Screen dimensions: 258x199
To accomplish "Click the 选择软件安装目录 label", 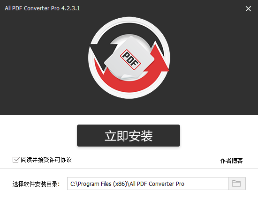I will coord(36,184).
